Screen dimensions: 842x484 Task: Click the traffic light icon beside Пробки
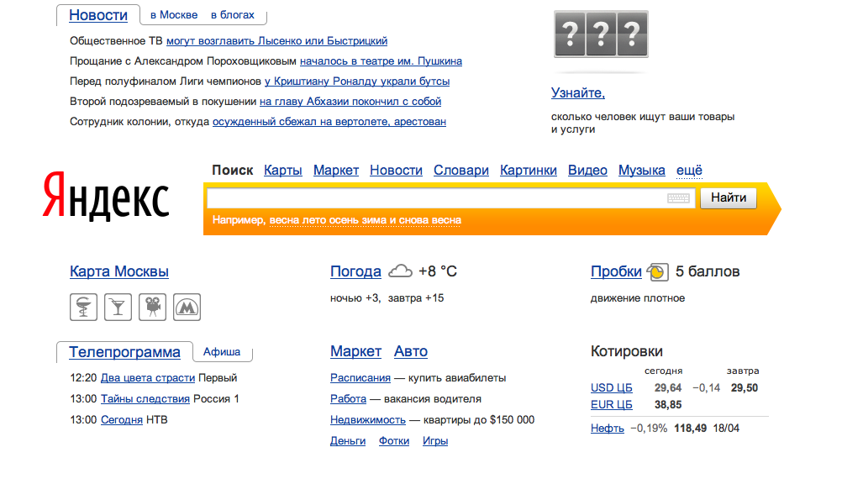(658, 271)
